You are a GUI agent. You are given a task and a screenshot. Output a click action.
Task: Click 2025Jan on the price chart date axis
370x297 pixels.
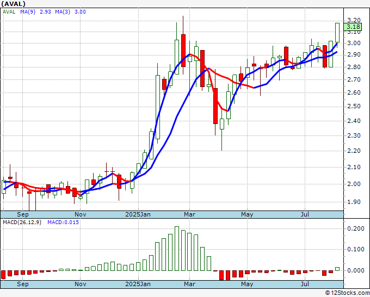click(138, 214)
